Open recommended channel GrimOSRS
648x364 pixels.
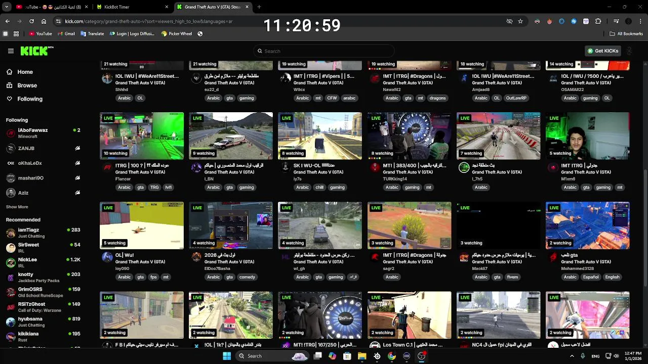[x=43, y=292]
